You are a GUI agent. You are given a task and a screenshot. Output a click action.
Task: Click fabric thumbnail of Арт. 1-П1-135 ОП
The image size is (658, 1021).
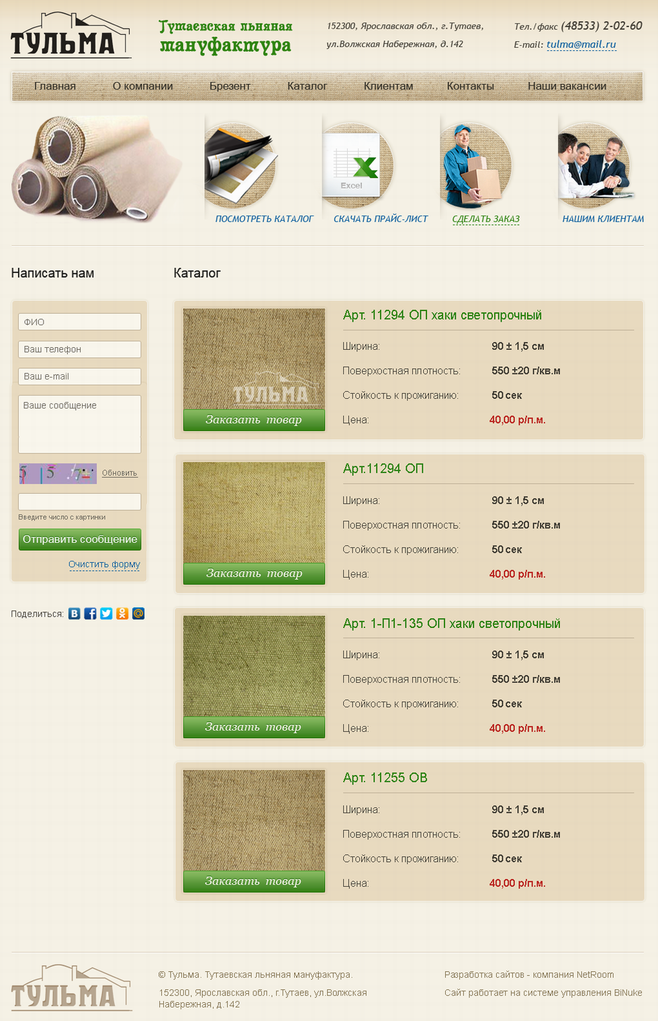254,666
